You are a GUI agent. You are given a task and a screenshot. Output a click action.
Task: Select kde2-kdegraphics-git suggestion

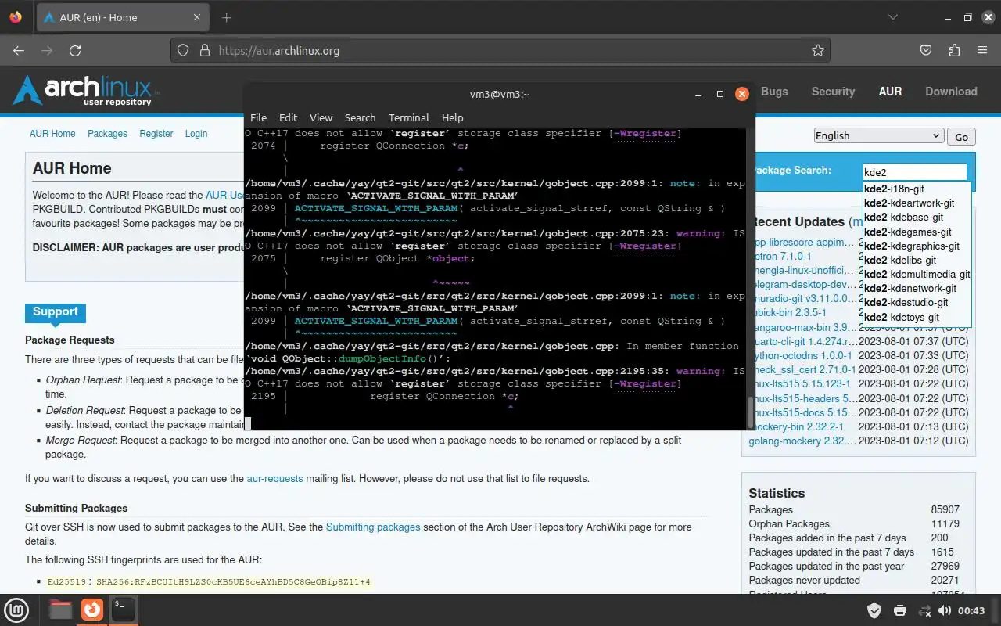(917, 246)
